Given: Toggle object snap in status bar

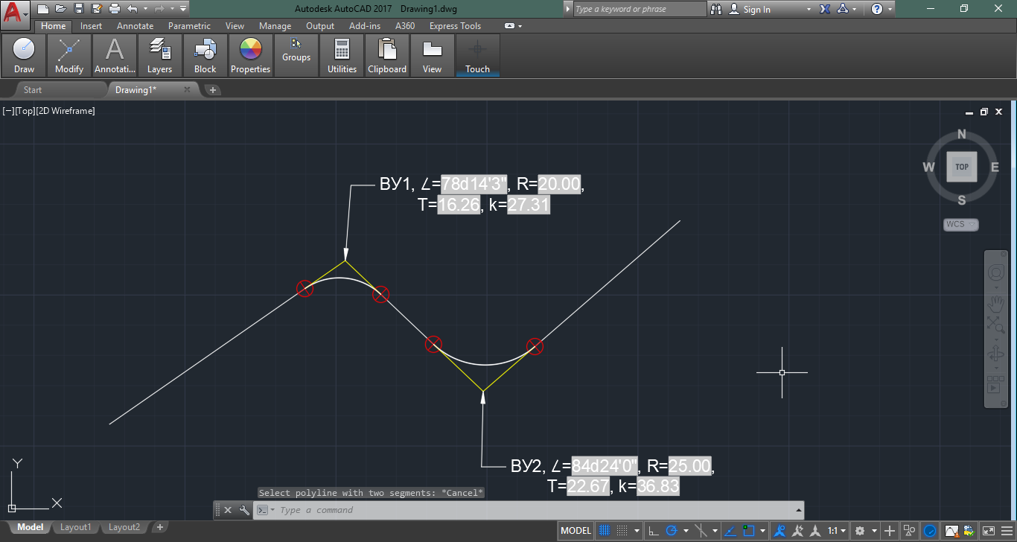Looking at the screenshot, I should coord(748,531).
